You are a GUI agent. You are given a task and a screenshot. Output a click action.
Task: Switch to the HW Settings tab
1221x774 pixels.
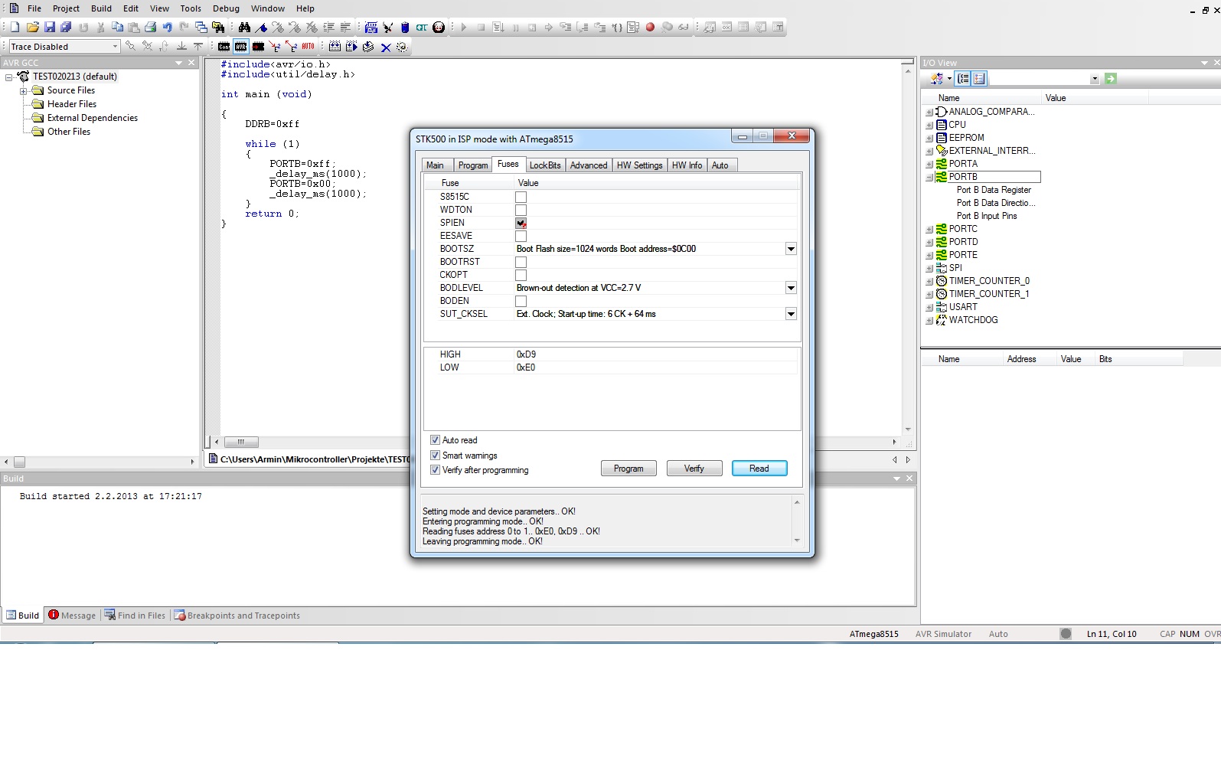tap(639, 165)
